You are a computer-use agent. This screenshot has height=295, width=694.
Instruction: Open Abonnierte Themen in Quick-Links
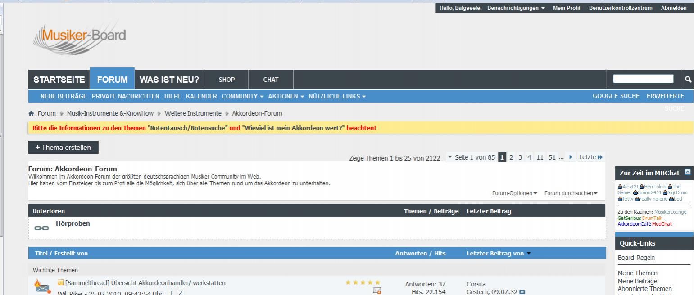(x=645, y=289)
